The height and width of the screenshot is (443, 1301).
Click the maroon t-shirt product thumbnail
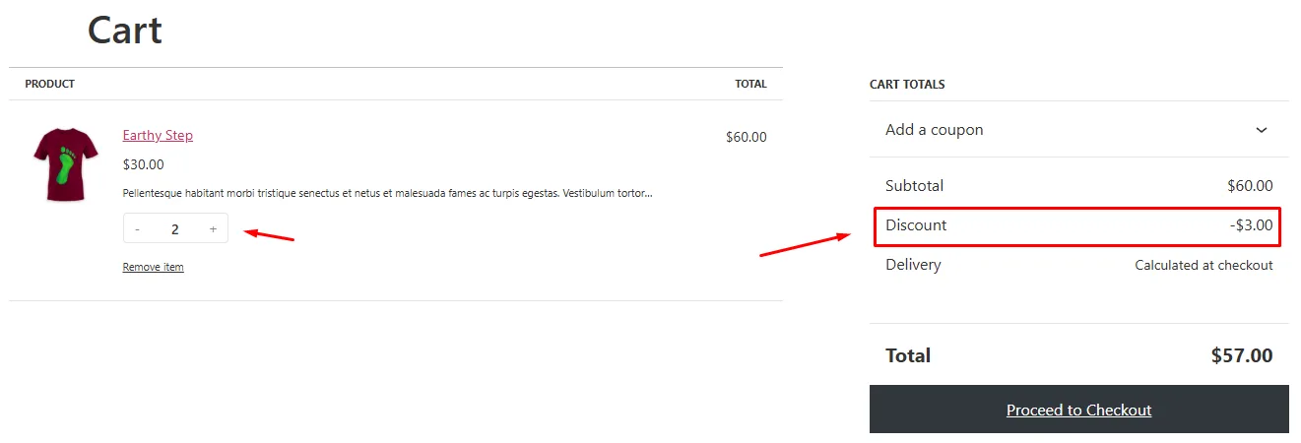pyautogui.click(x=66, y=164)
